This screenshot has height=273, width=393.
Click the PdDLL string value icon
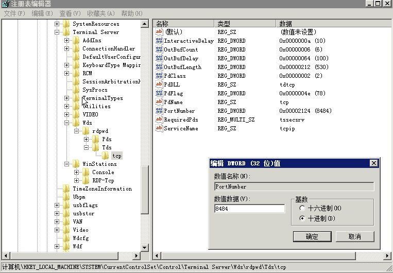coord(159,84)
